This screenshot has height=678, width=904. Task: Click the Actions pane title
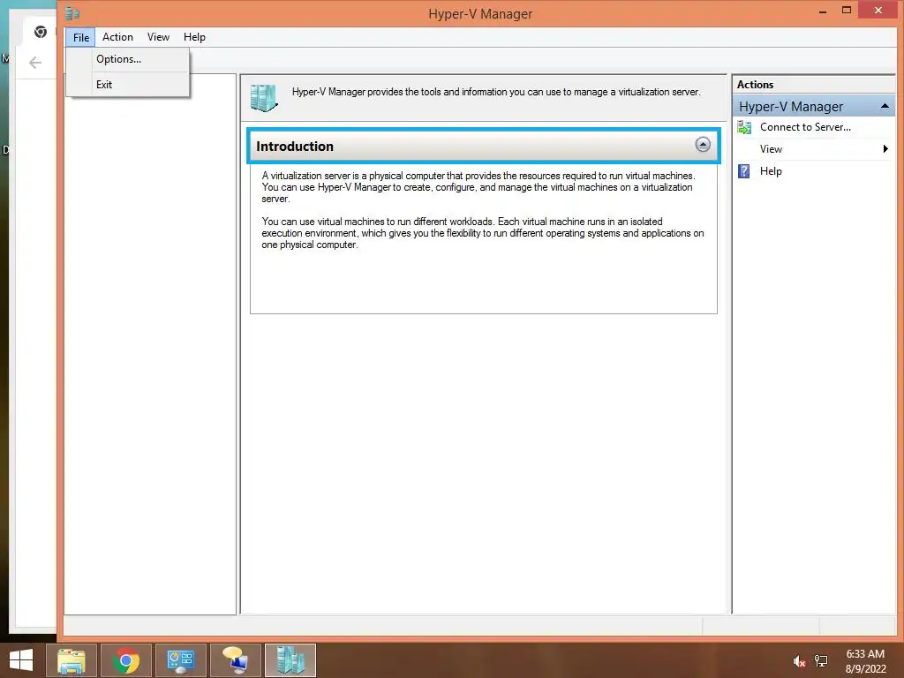[755, 85]
